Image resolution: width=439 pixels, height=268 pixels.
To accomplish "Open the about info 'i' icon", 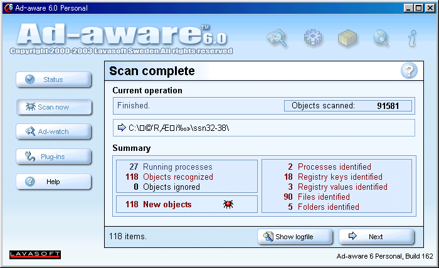I will coord(413,38).
